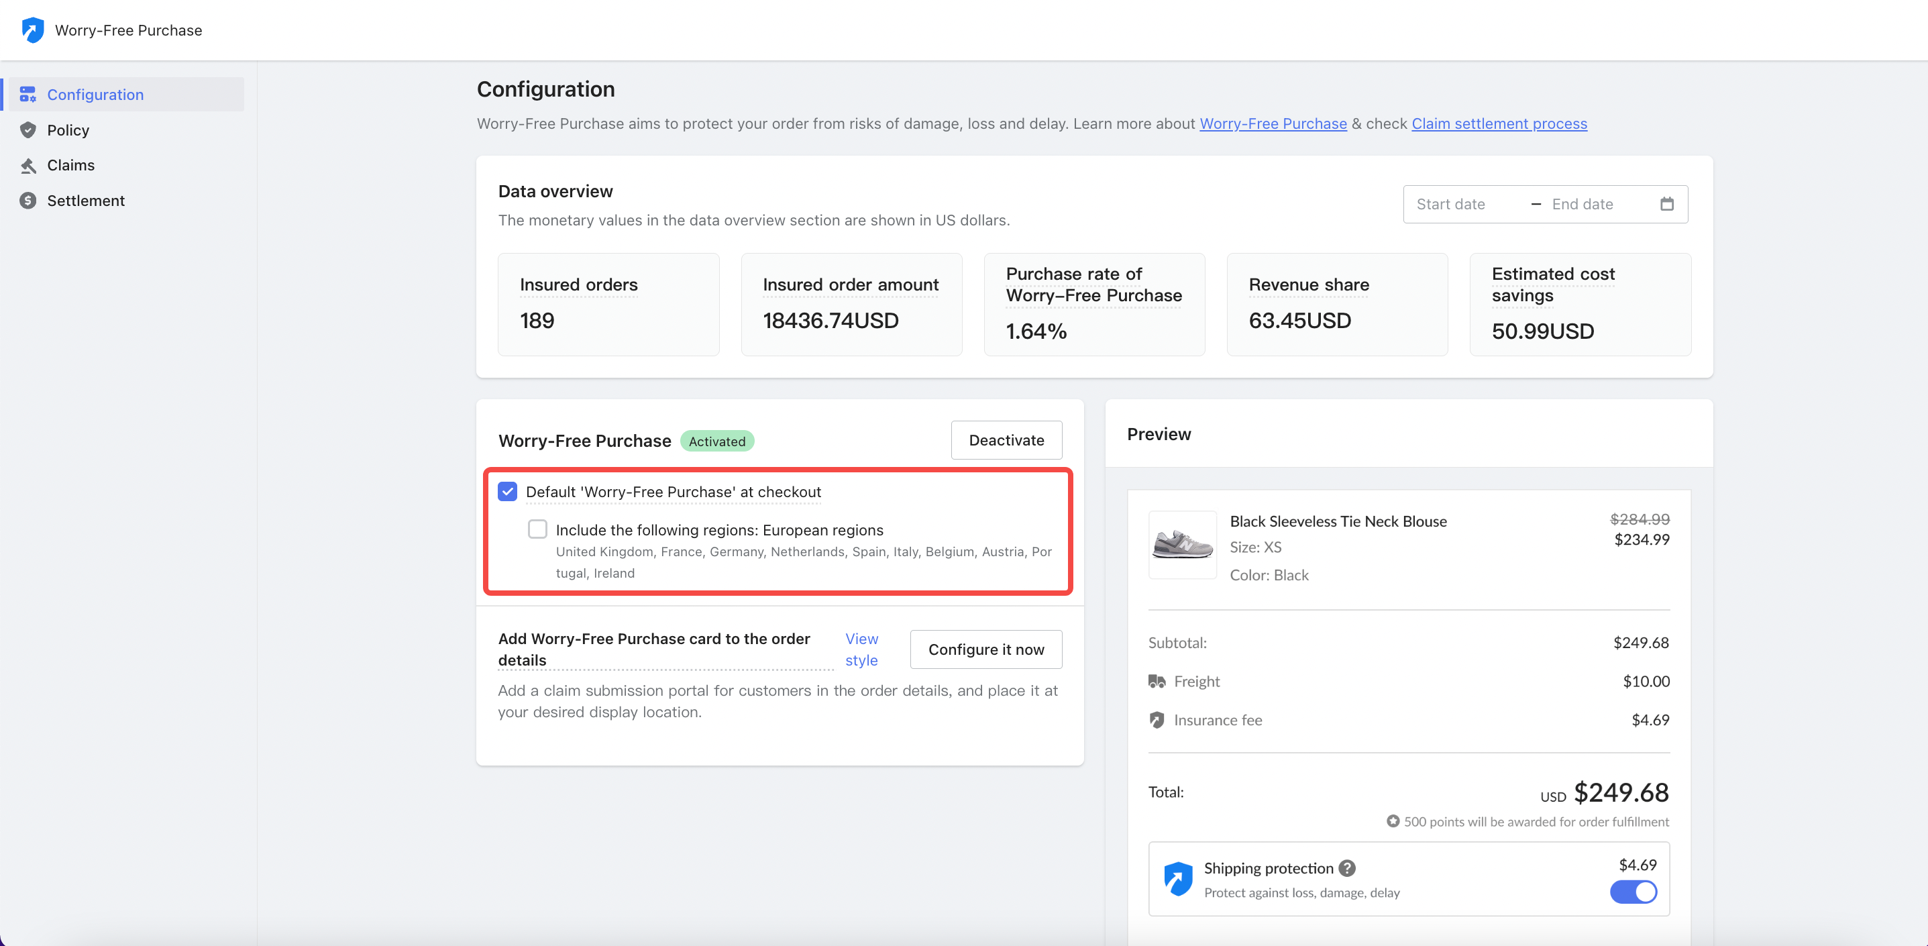Click the Insured orders card label
This screenshot has height=946, width=1928.
(578, 284)
